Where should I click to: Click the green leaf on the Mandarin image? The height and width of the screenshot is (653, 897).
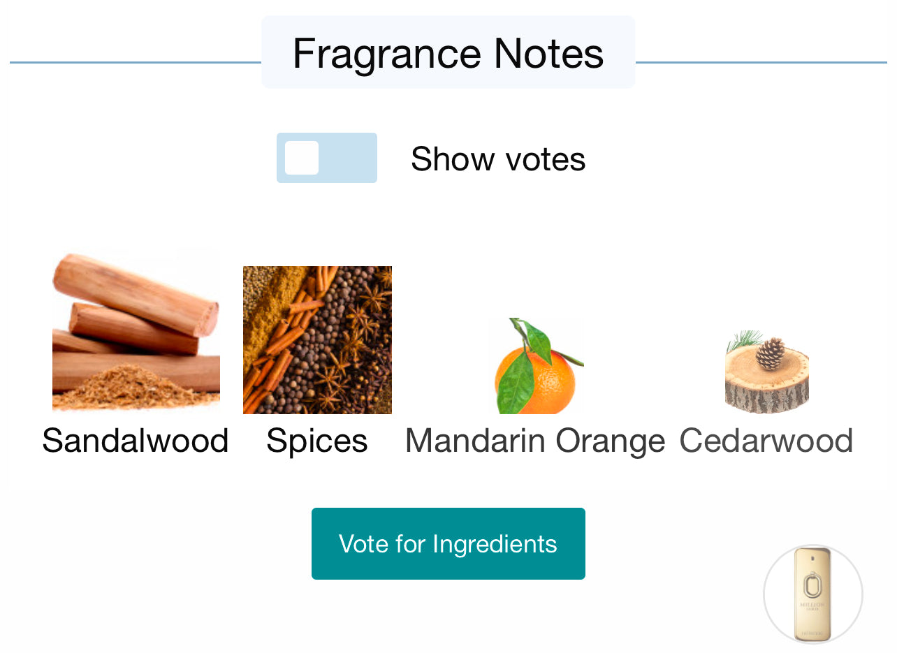click(517, 381)
